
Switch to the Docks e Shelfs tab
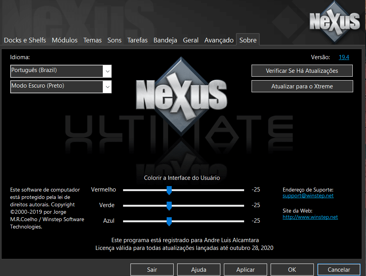[25, 40]
